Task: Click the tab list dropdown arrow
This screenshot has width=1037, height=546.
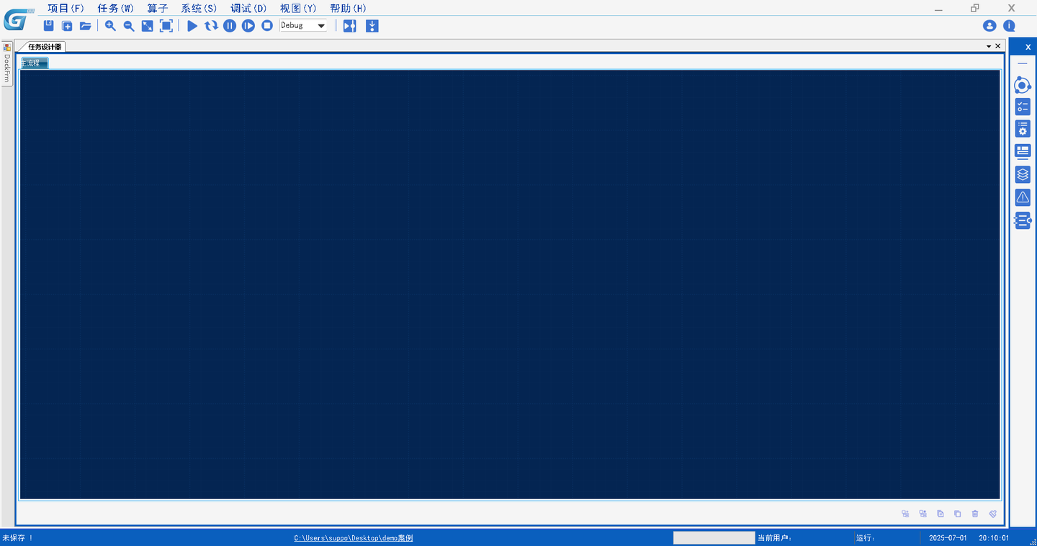Action: coord(989,46)
